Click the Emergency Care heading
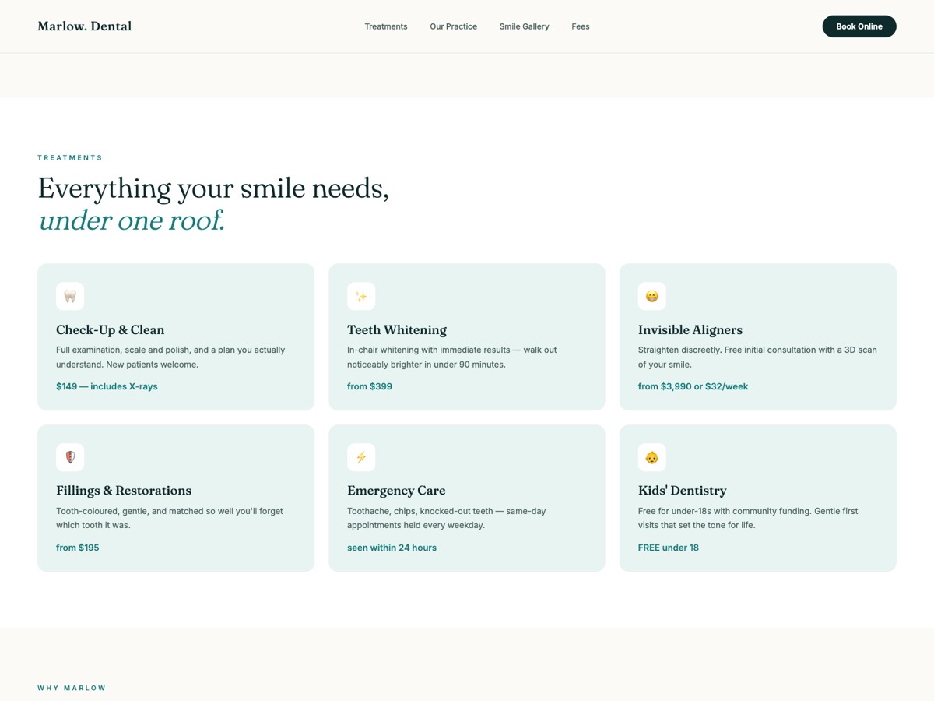Screen dimensions: 934x701 (x=396, y=491)
